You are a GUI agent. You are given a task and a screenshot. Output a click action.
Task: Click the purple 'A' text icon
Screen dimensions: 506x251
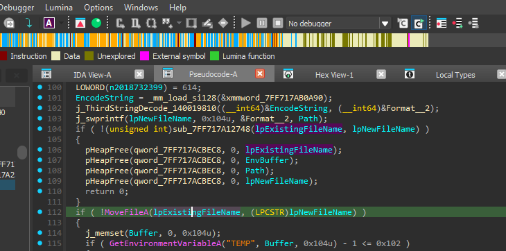[49, 23]
